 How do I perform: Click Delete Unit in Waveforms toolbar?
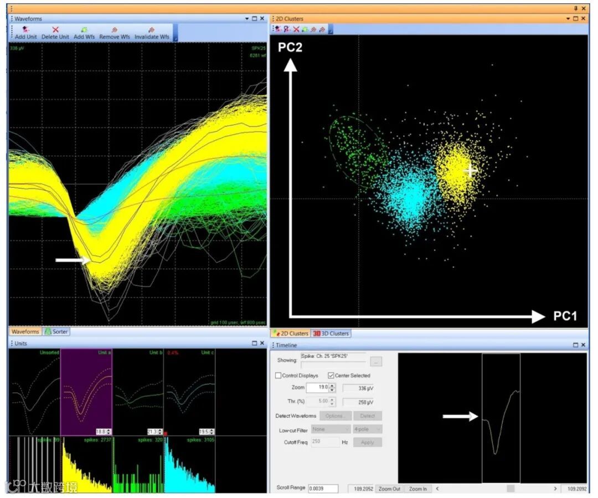tap(55, 33)
